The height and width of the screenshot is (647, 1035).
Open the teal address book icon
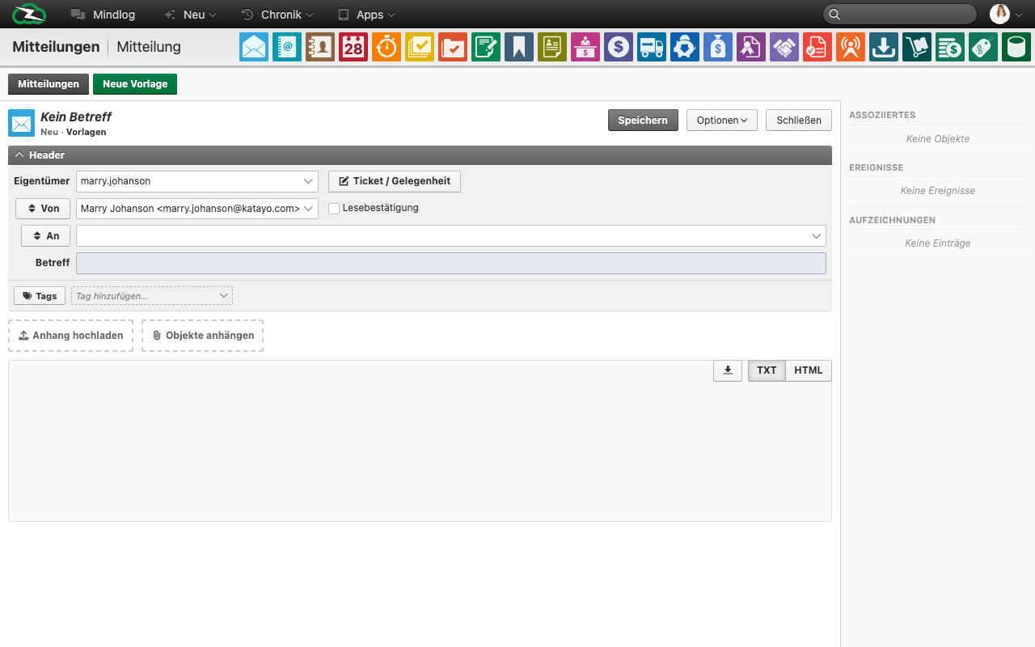point(287,47)
